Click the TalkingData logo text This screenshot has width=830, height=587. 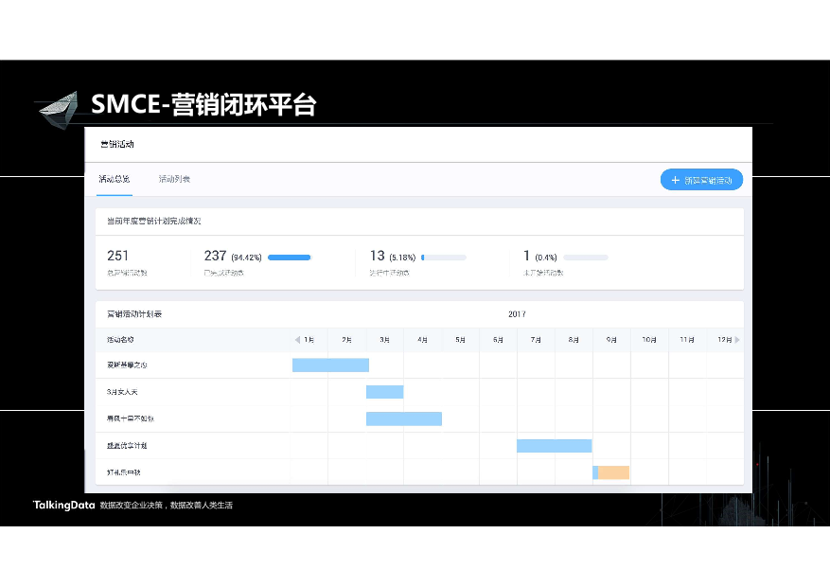coord(64,506)
